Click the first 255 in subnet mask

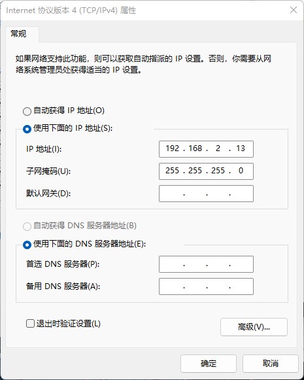pos(172,171)
